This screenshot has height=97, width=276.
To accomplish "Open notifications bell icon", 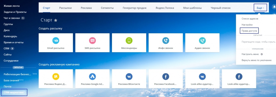I will (274, 7).
